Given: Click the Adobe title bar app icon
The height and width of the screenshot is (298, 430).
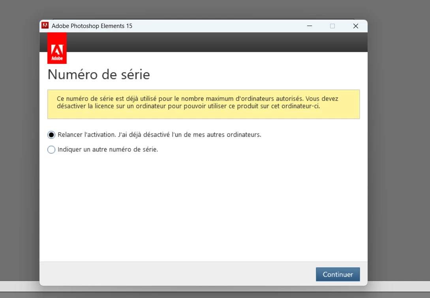Looking at the screenshot, I should [x=45, y=26].
